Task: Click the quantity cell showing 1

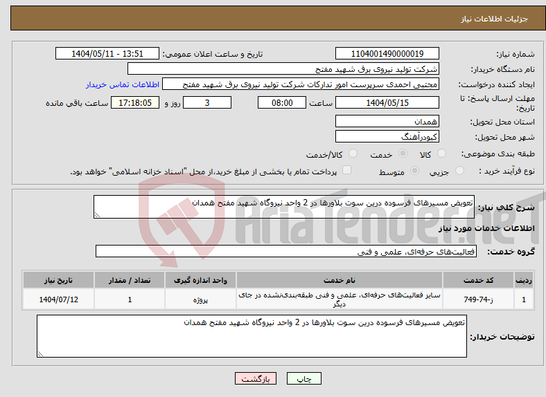Action: tap(129, 299)
